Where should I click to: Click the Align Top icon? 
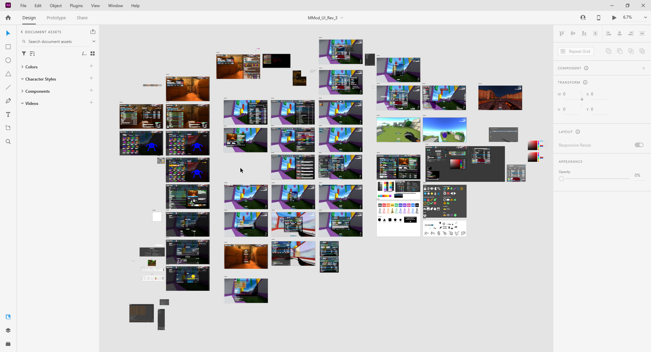[562, 33]
